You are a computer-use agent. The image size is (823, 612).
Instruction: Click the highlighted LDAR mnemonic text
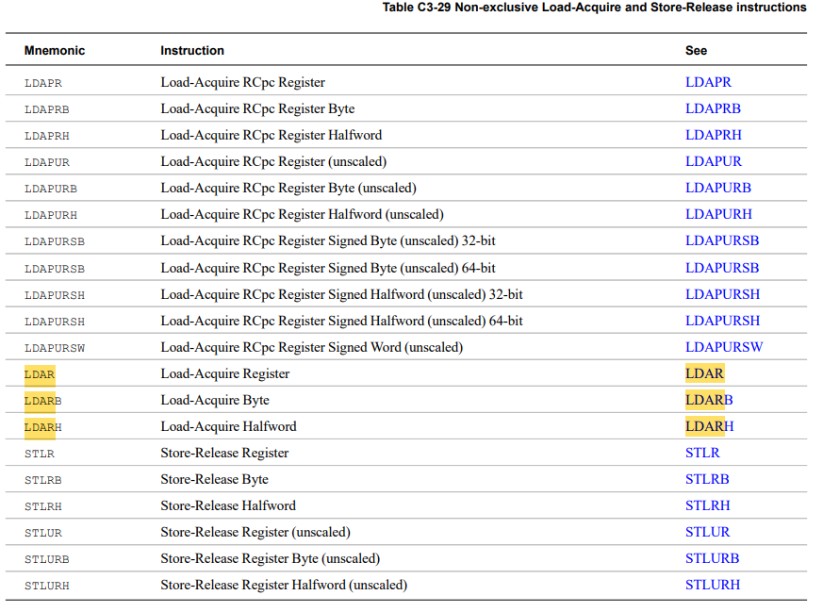pyautogui.click(x=40, y=374)
